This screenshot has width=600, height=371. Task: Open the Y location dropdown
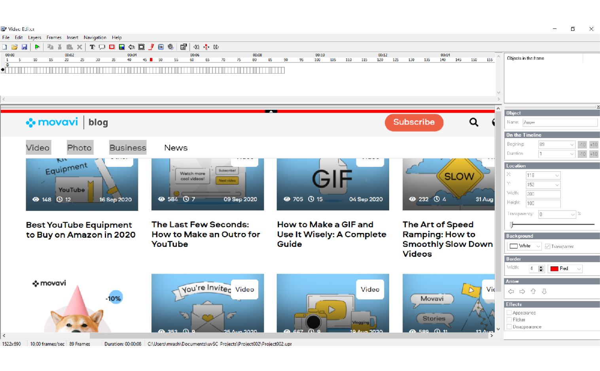click(x=557, y=185)
